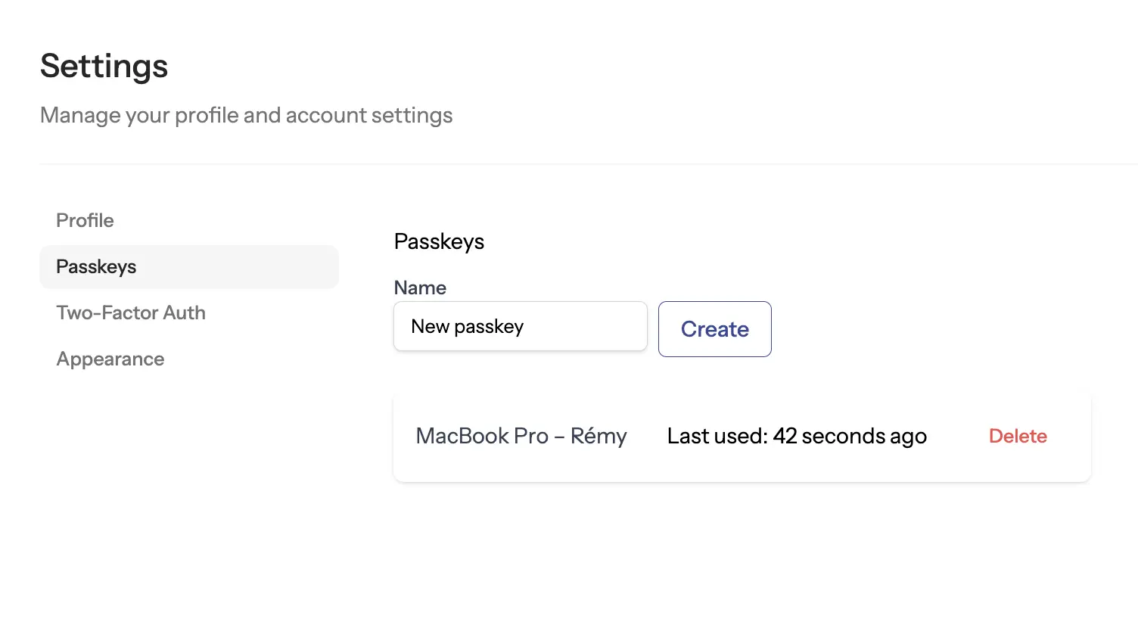Select the Profile section in the sidebar
The image size is (1138, 628).
[x=85, y=220]
